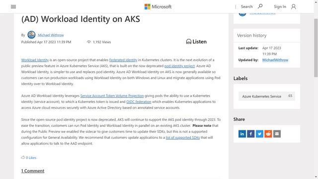Open the pod identity project link
318x179 pixels.
click(179, 66)
